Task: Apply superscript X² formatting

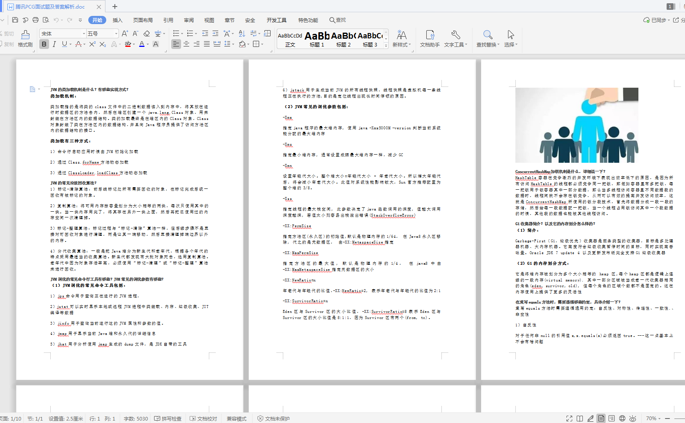Action: (x=92, y=44)
